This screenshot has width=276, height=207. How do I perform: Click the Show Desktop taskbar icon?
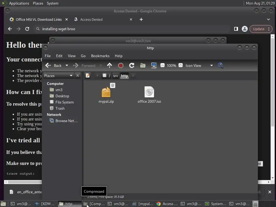pyautogui.click(x=3, y=204)
